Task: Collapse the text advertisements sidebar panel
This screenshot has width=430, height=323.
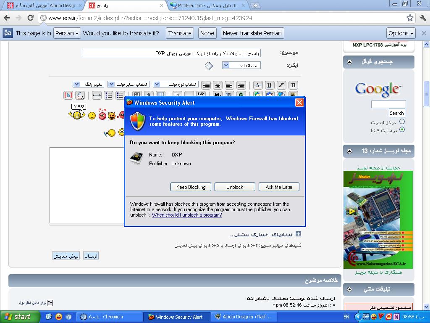Action: 349,289
